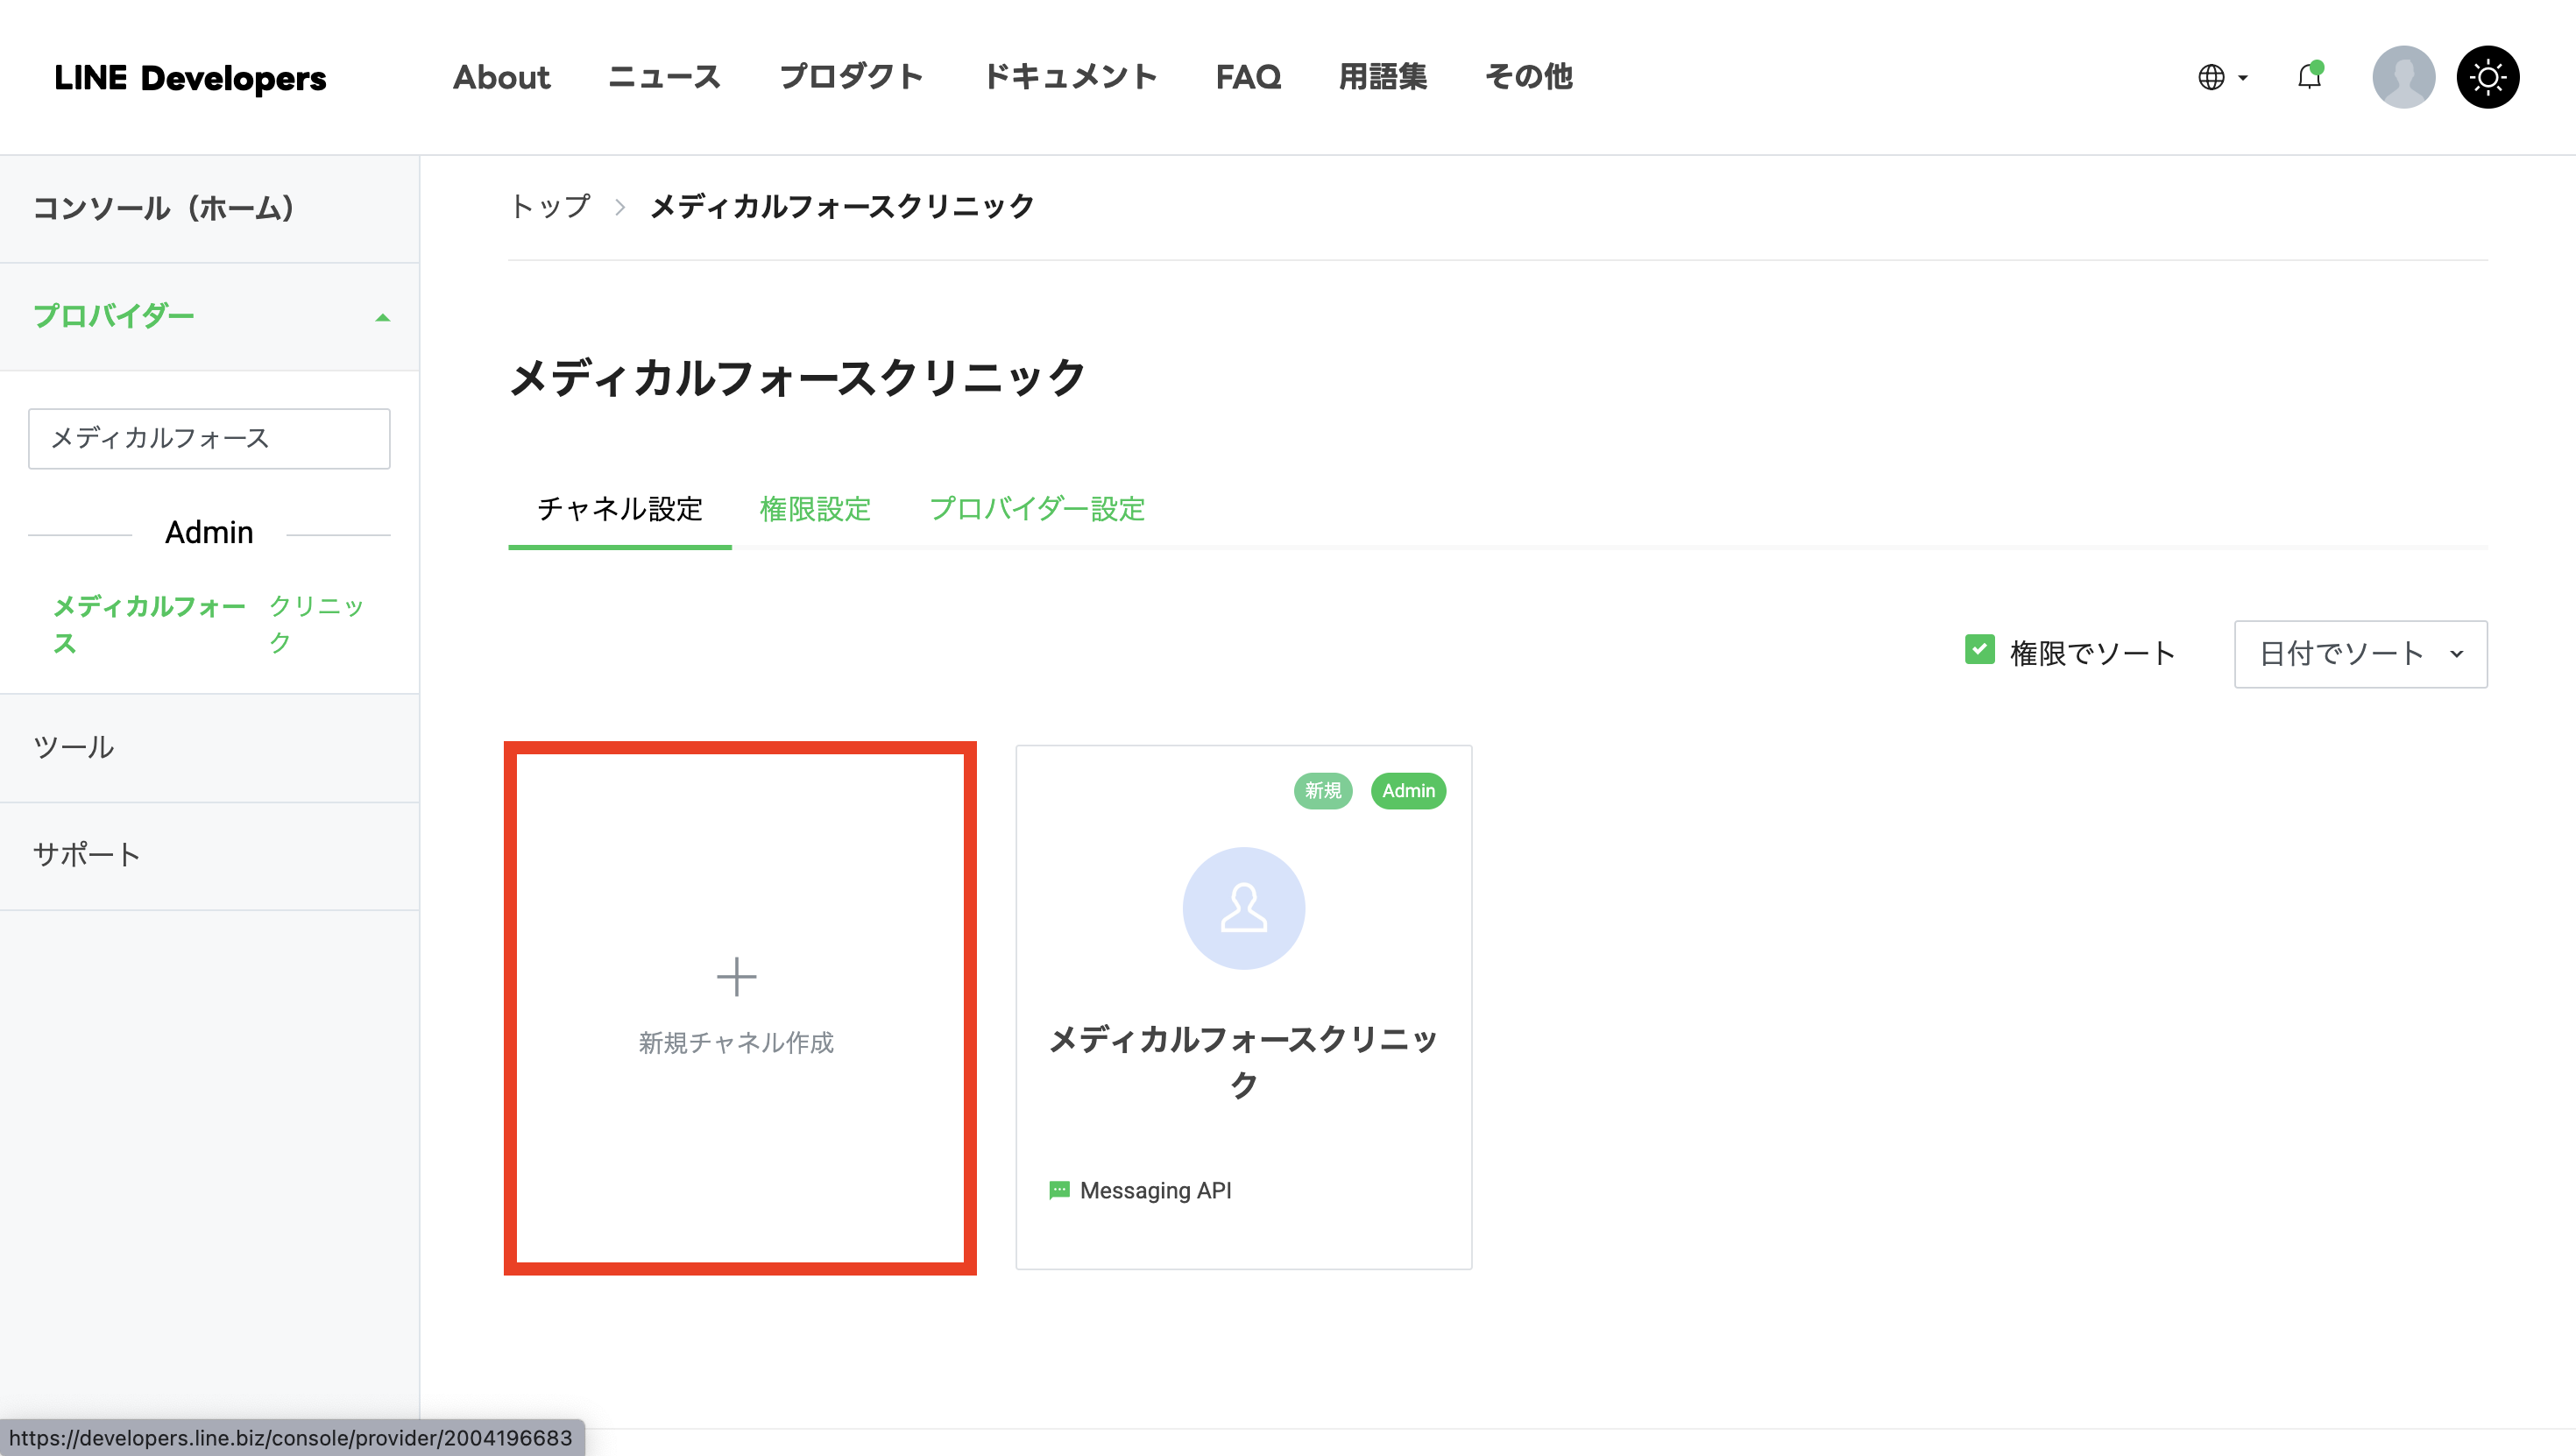Screen dimensions: 2576x1456
Task: Navigate to トップ via the breadcrumb link
Action: click(549, 206)
